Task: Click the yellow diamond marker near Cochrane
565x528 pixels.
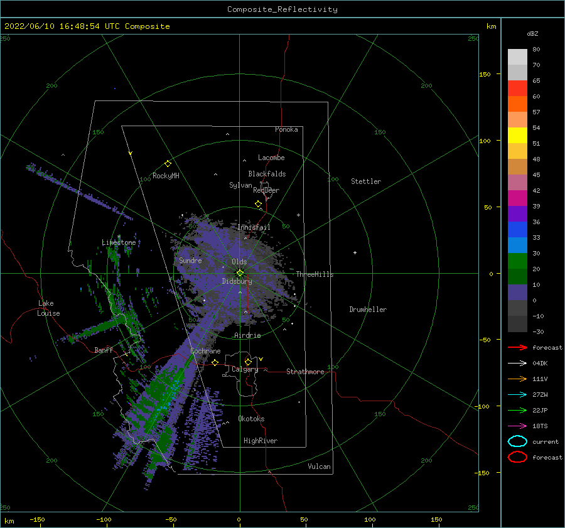Action: 215,362
